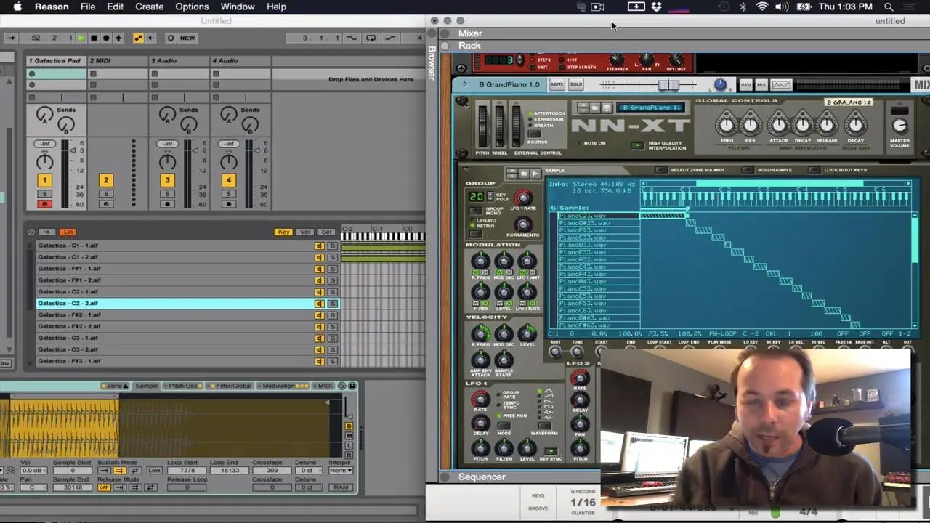This screenshot has width=930, height=523.
Task: Click the RAM button in Sampler
Action: [x=341, y=487]
